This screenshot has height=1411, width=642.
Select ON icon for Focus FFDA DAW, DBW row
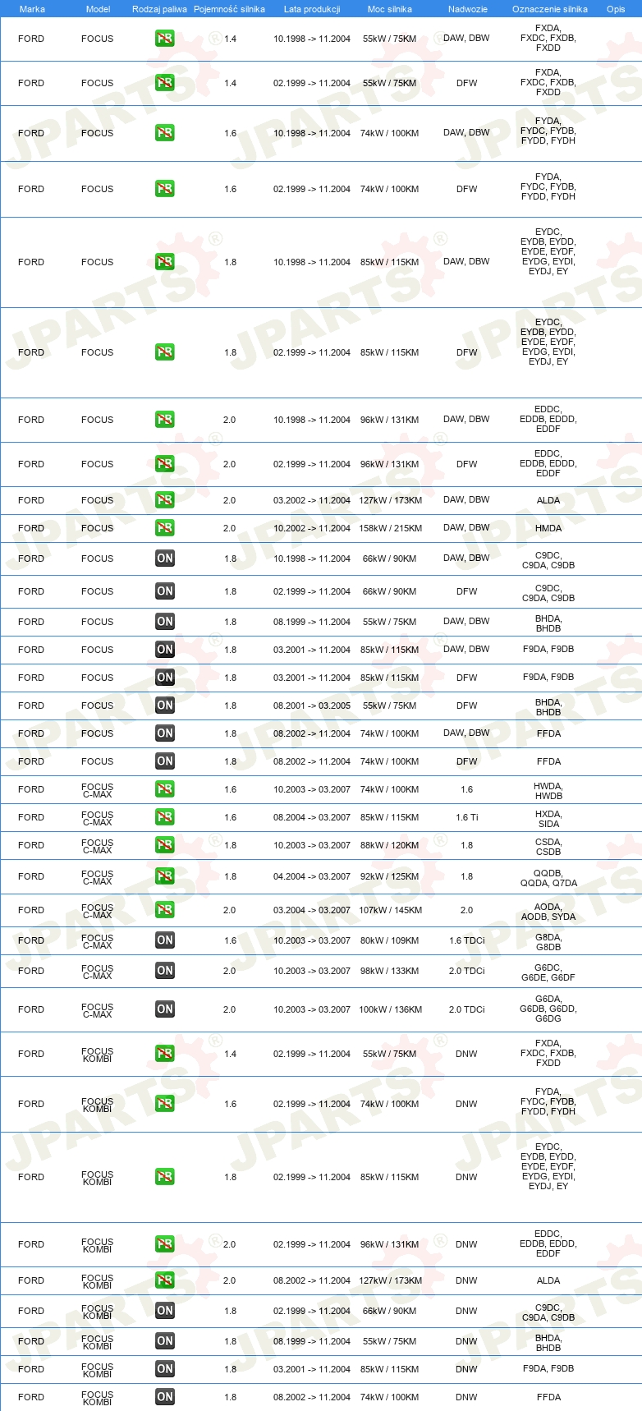coord(165,733)
